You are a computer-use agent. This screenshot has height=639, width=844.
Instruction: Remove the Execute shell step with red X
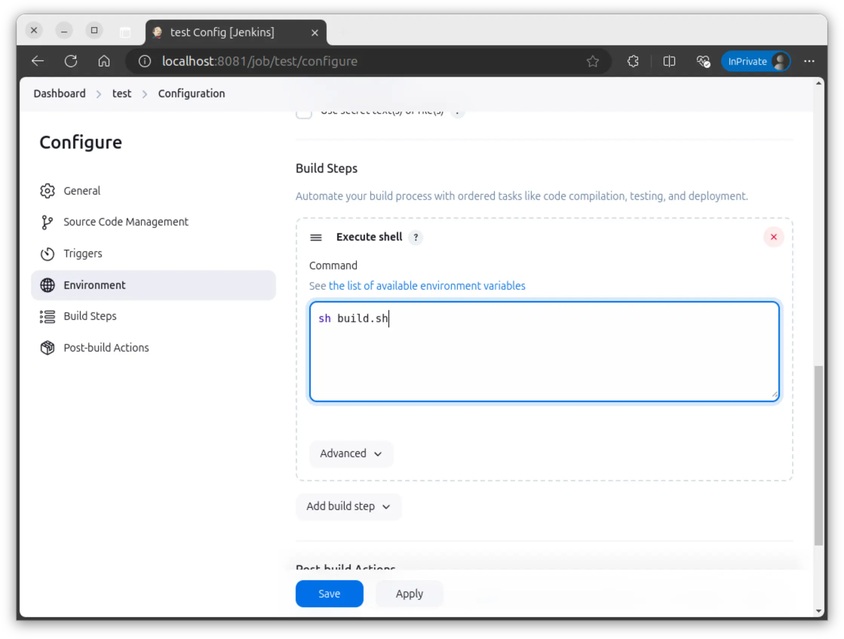tap(773, 237)
